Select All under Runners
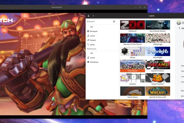Screen dimensions: 184x123 (x=91, y=27)
